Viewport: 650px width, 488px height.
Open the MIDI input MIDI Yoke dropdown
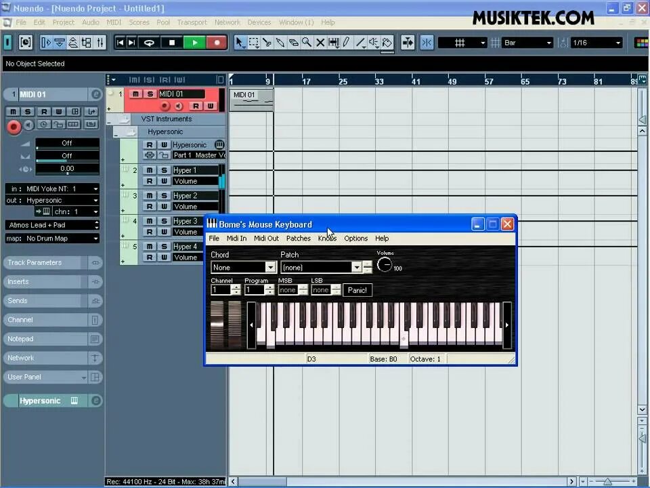point(53,189)
